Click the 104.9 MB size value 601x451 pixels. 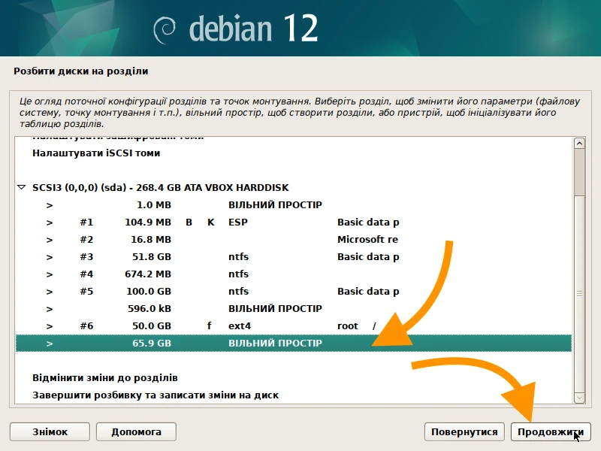point(148,222)
